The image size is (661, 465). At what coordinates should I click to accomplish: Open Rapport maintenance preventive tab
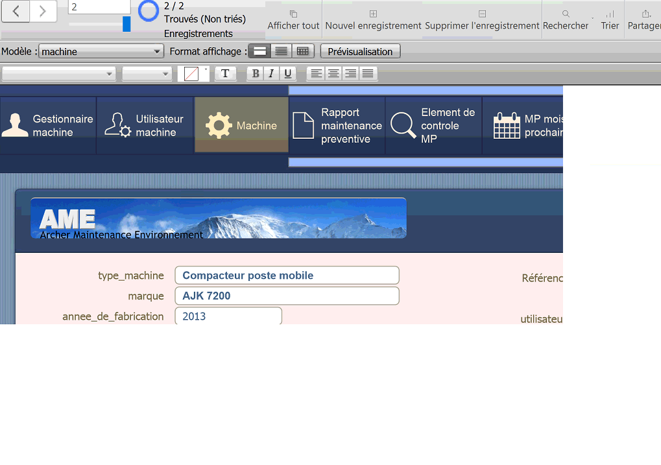click(x=337, y=125)
